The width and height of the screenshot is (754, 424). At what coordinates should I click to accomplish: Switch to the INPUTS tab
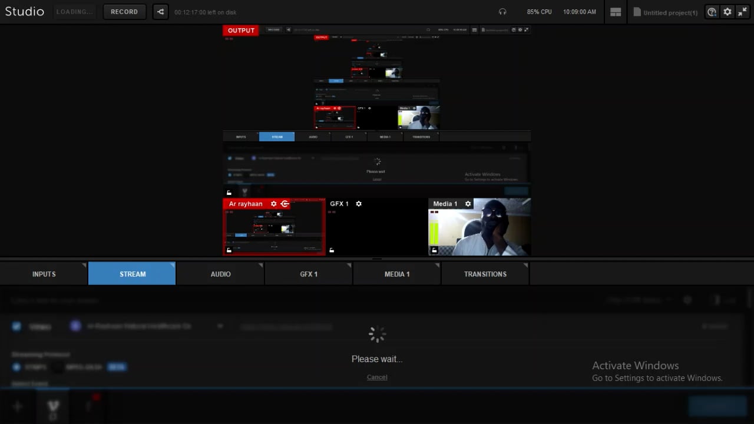point(44,274)
